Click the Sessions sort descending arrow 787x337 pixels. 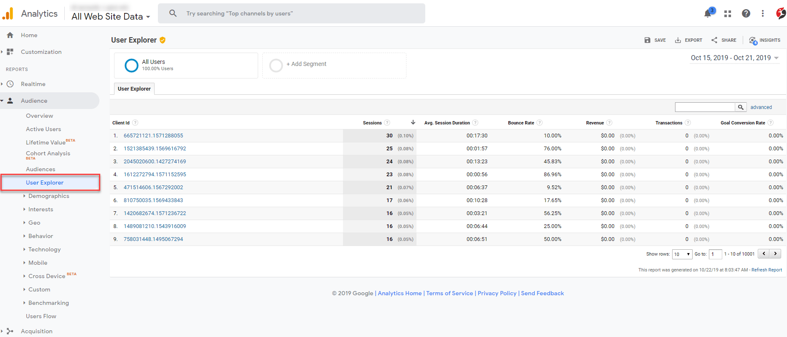(413, 122)
